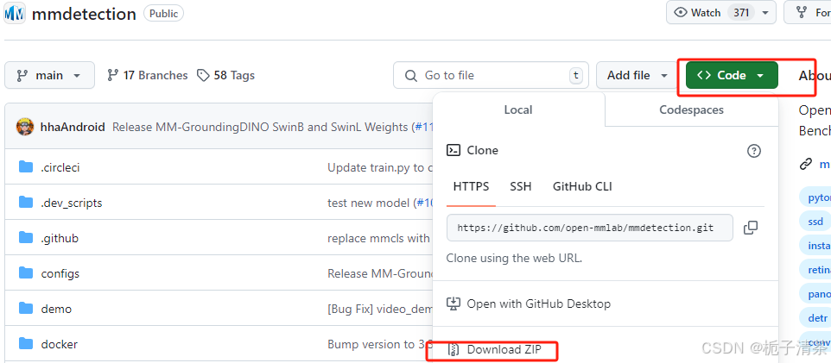Click the terminal icon beside Clone

[x=454, y=150]
